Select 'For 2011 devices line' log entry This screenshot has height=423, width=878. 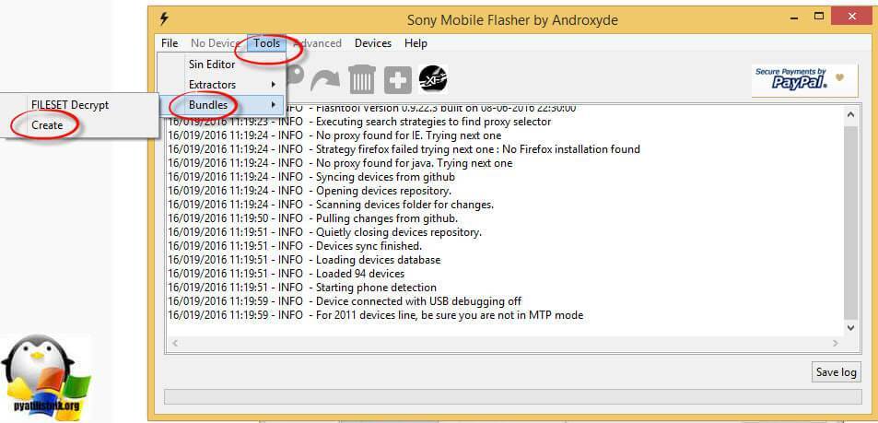click(375, 315)
